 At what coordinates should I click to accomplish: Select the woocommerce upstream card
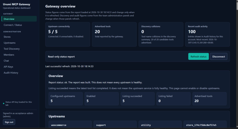coord(70,125)
